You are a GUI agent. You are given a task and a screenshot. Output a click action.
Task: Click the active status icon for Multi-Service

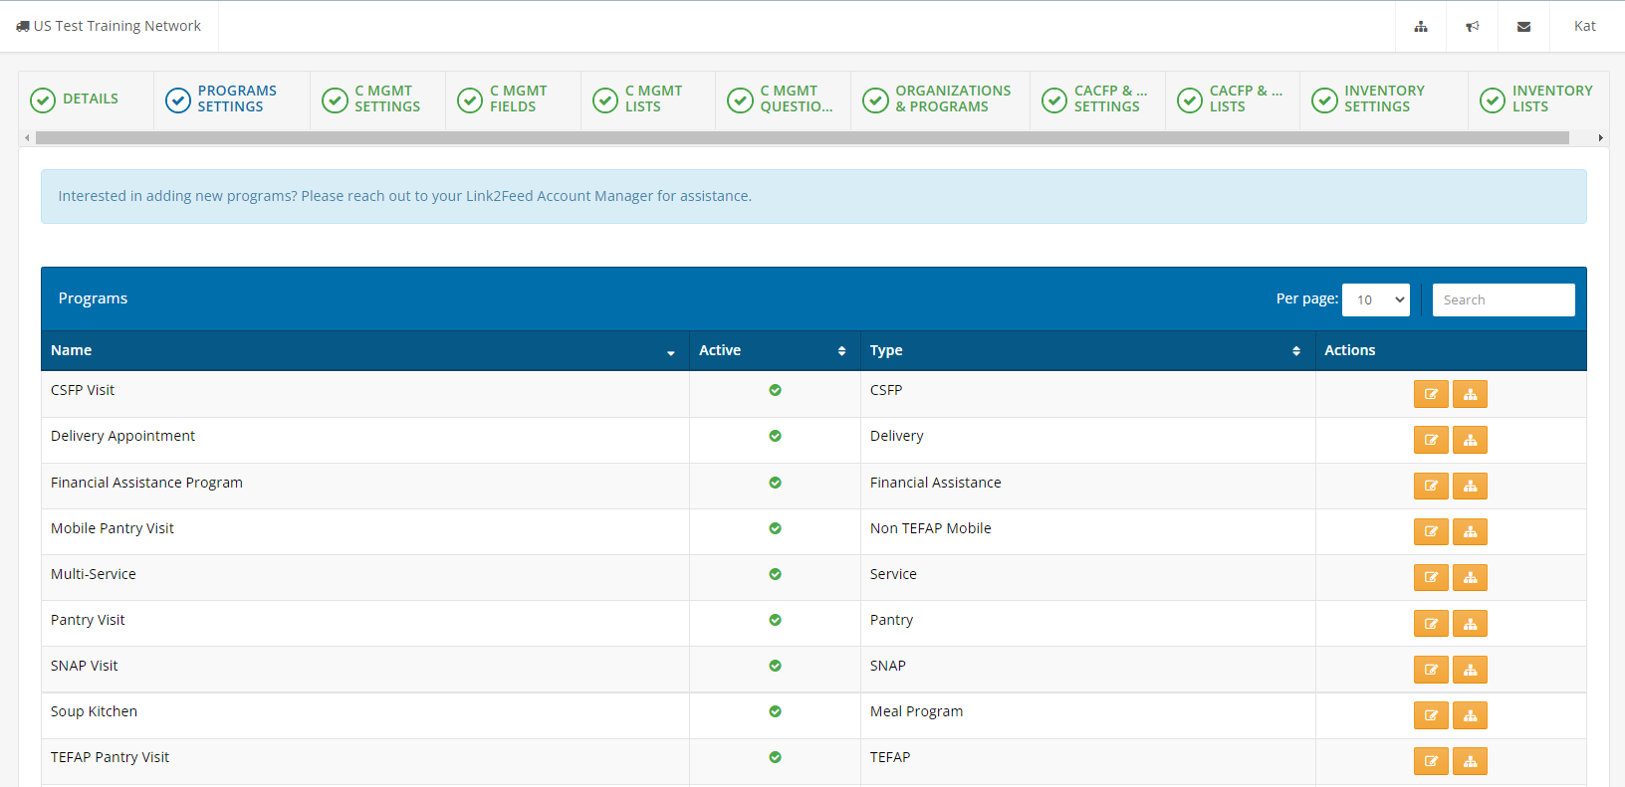click(775, 574)
